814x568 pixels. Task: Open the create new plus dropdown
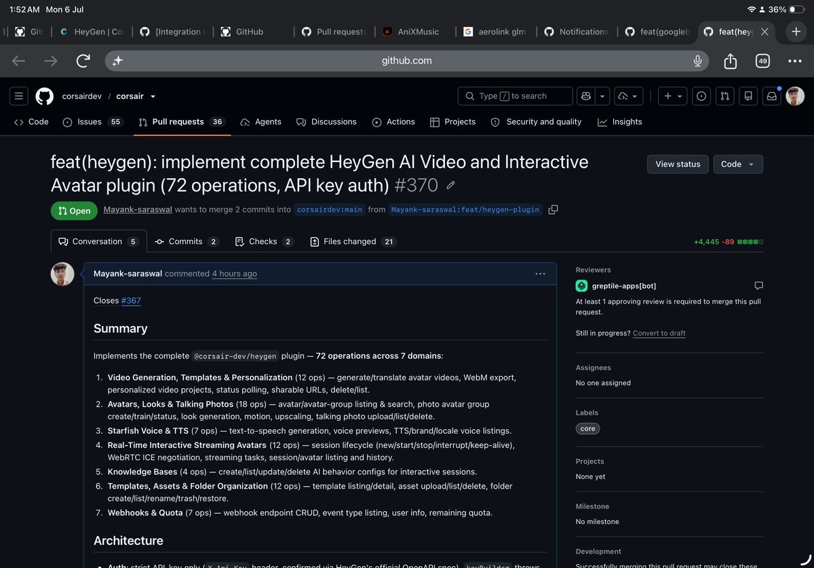pos(673,96)
